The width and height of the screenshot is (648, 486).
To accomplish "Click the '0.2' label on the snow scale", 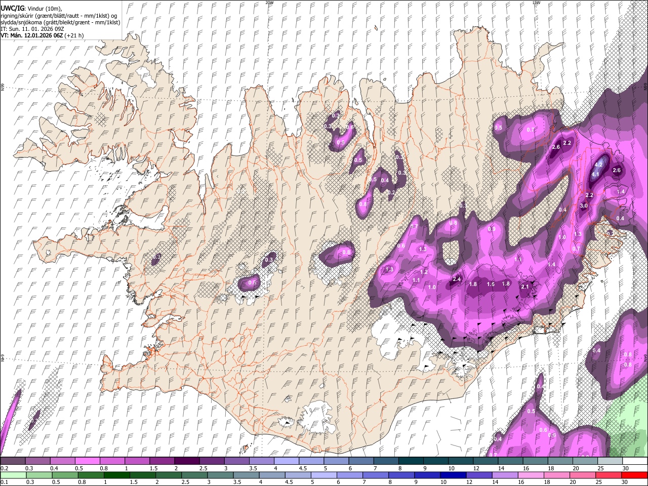I will coord(5,468).
